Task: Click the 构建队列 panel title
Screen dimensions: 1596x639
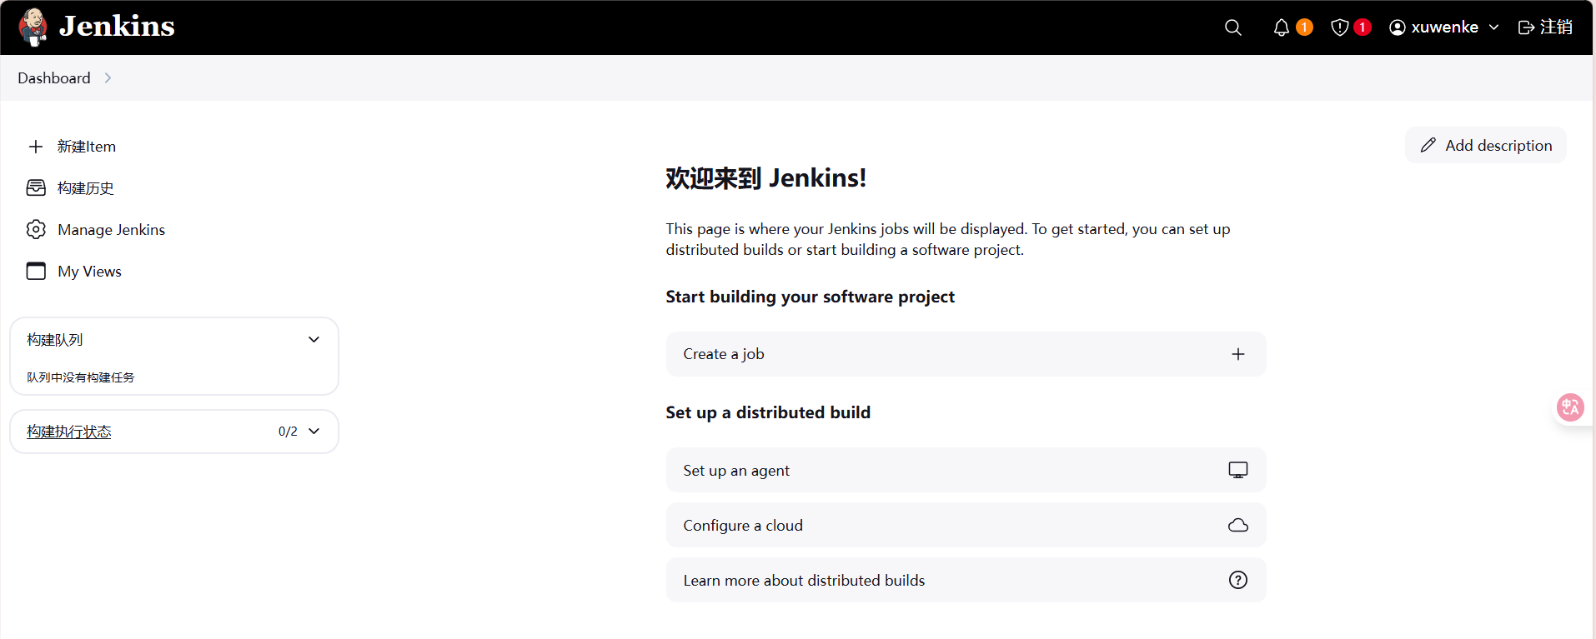Action: pos(55,339)
